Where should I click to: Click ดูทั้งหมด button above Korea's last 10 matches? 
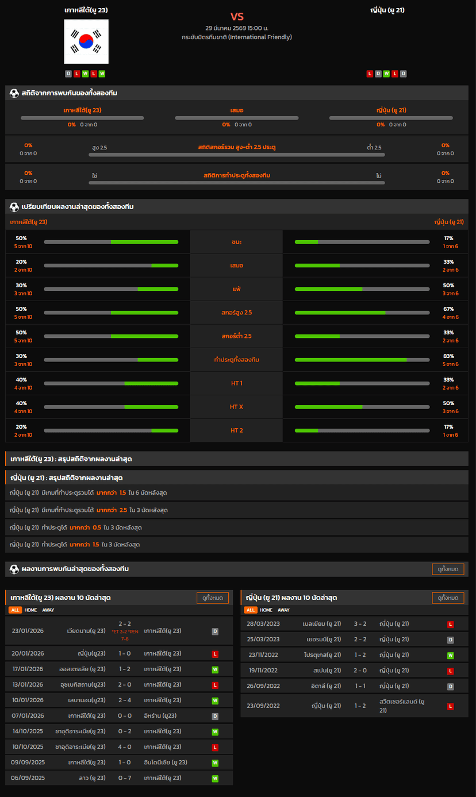[x=212, y=598]
